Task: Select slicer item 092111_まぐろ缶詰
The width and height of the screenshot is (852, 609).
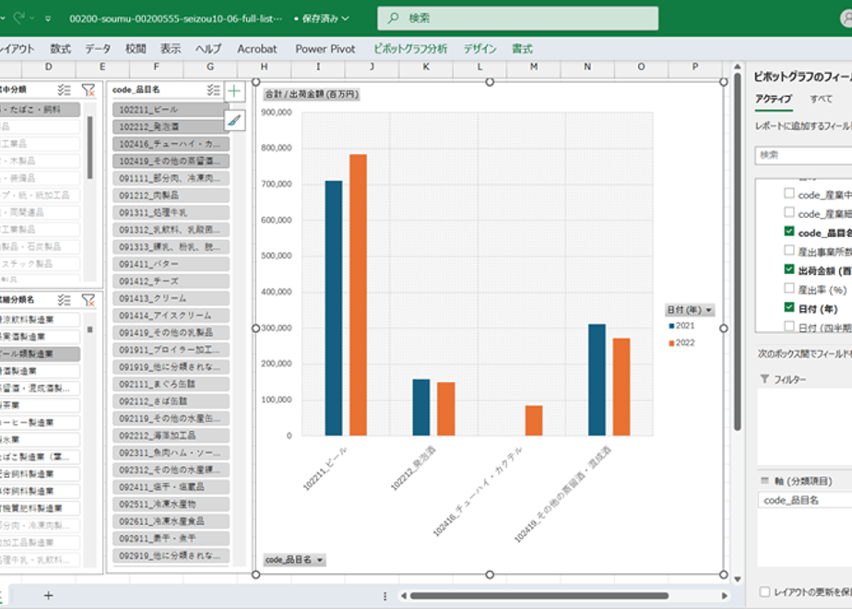Action: point(171,384)
